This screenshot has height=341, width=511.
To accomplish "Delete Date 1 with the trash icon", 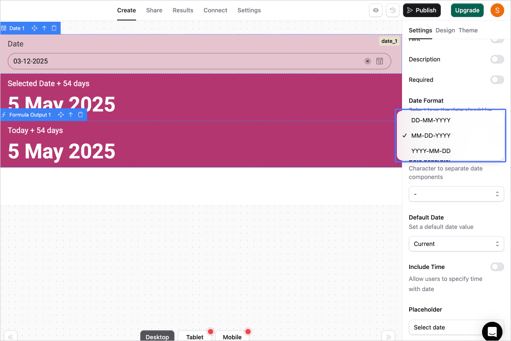I will 54,28.
